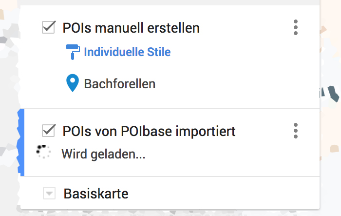Toggle POIs von POIbase importiert checkbox

click(x=49, y=131)
